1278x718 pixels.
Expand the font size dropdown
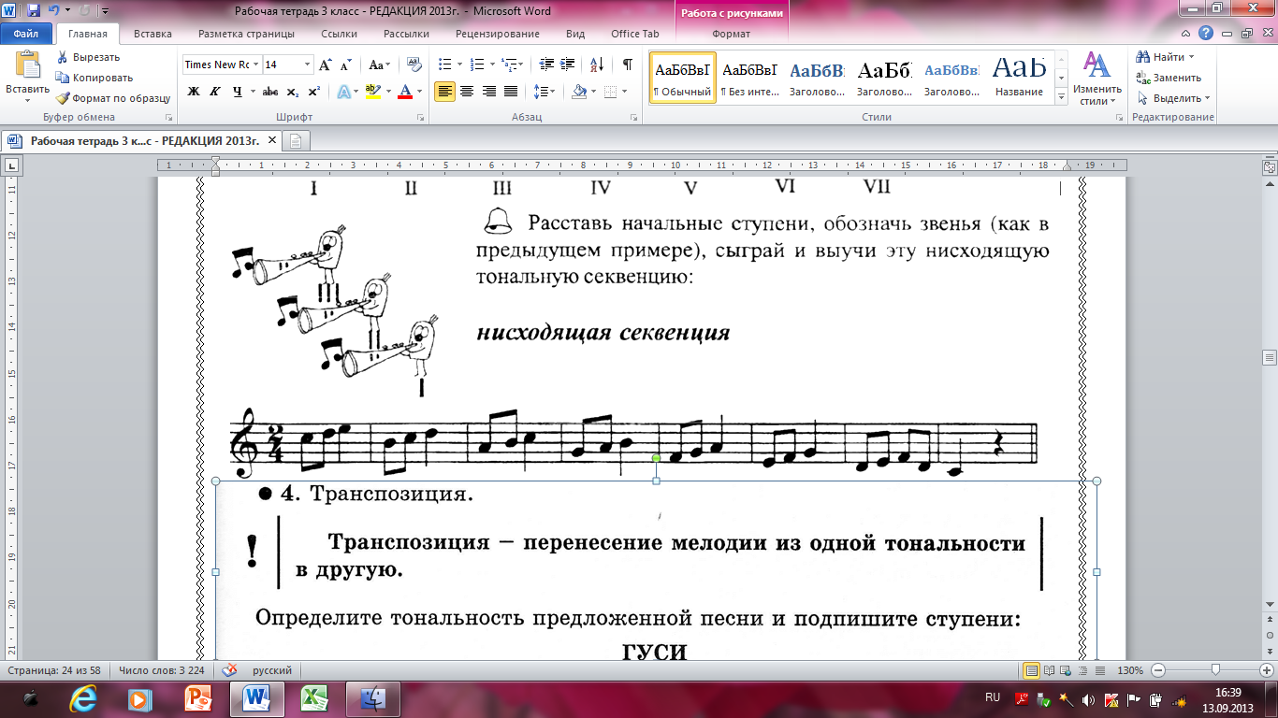tap(307, 65)
